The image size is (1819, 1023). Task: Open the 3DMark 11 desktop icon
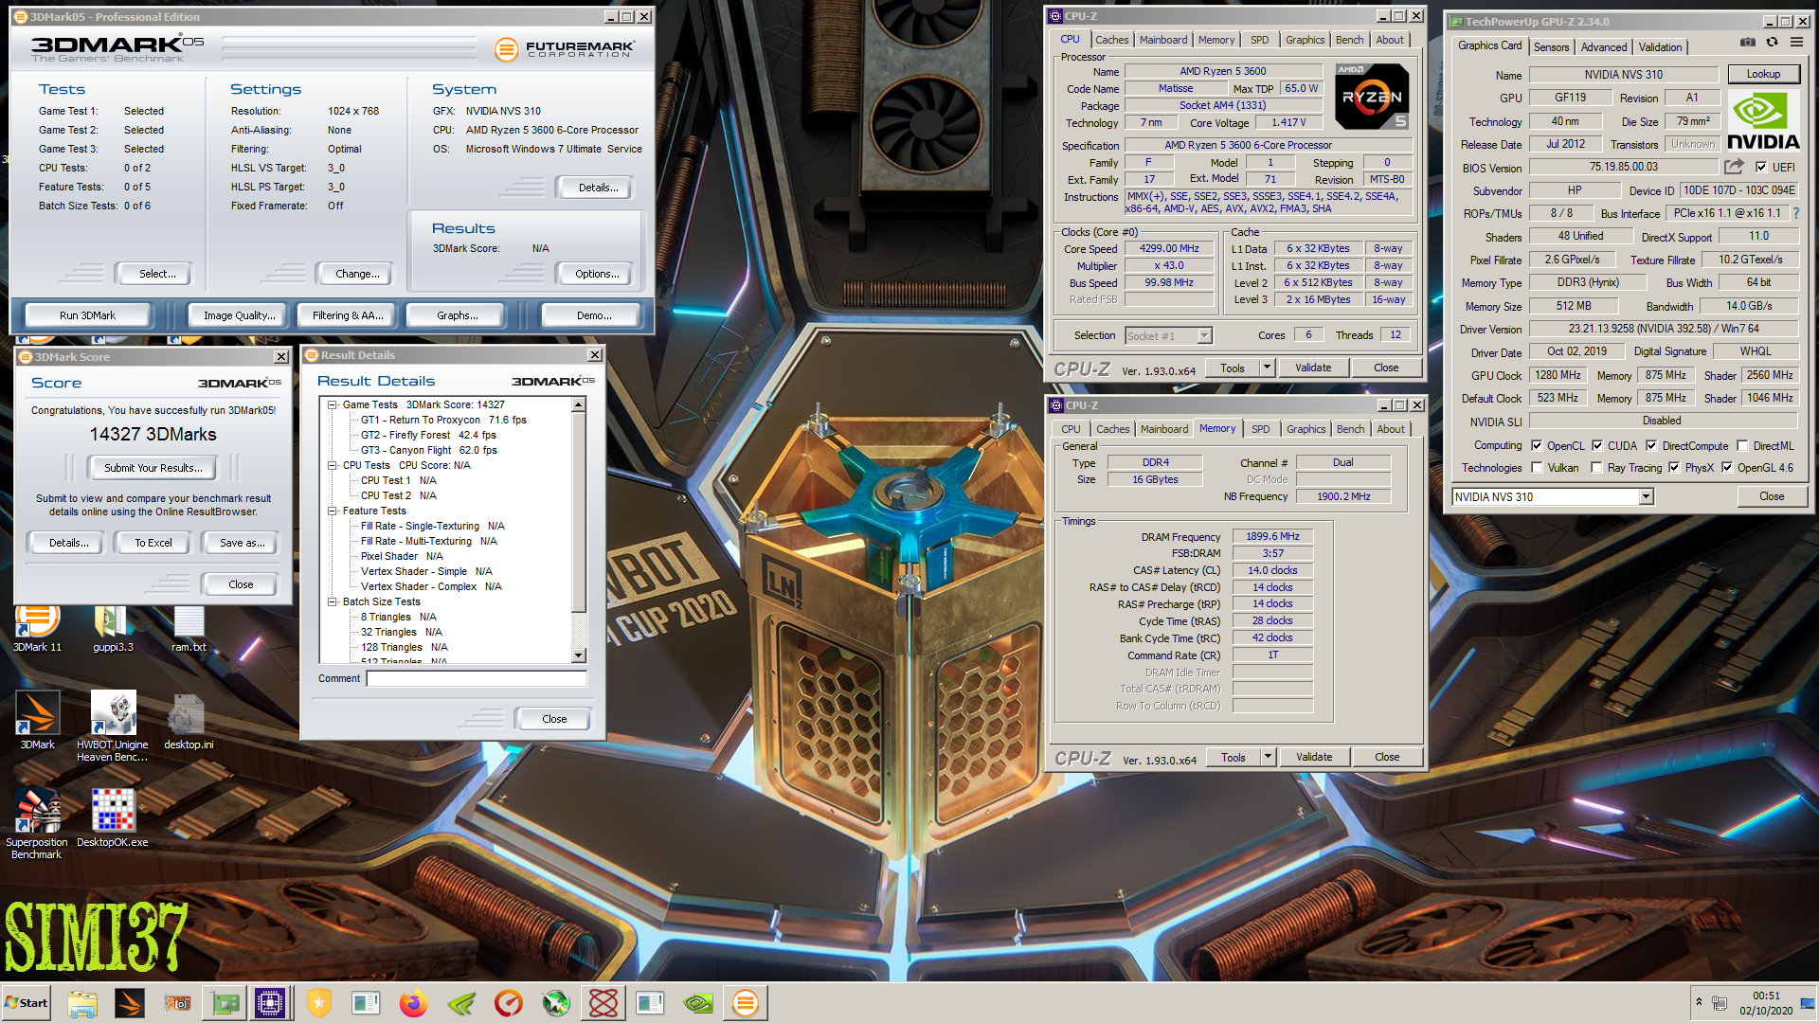click(x=37, y=629)
